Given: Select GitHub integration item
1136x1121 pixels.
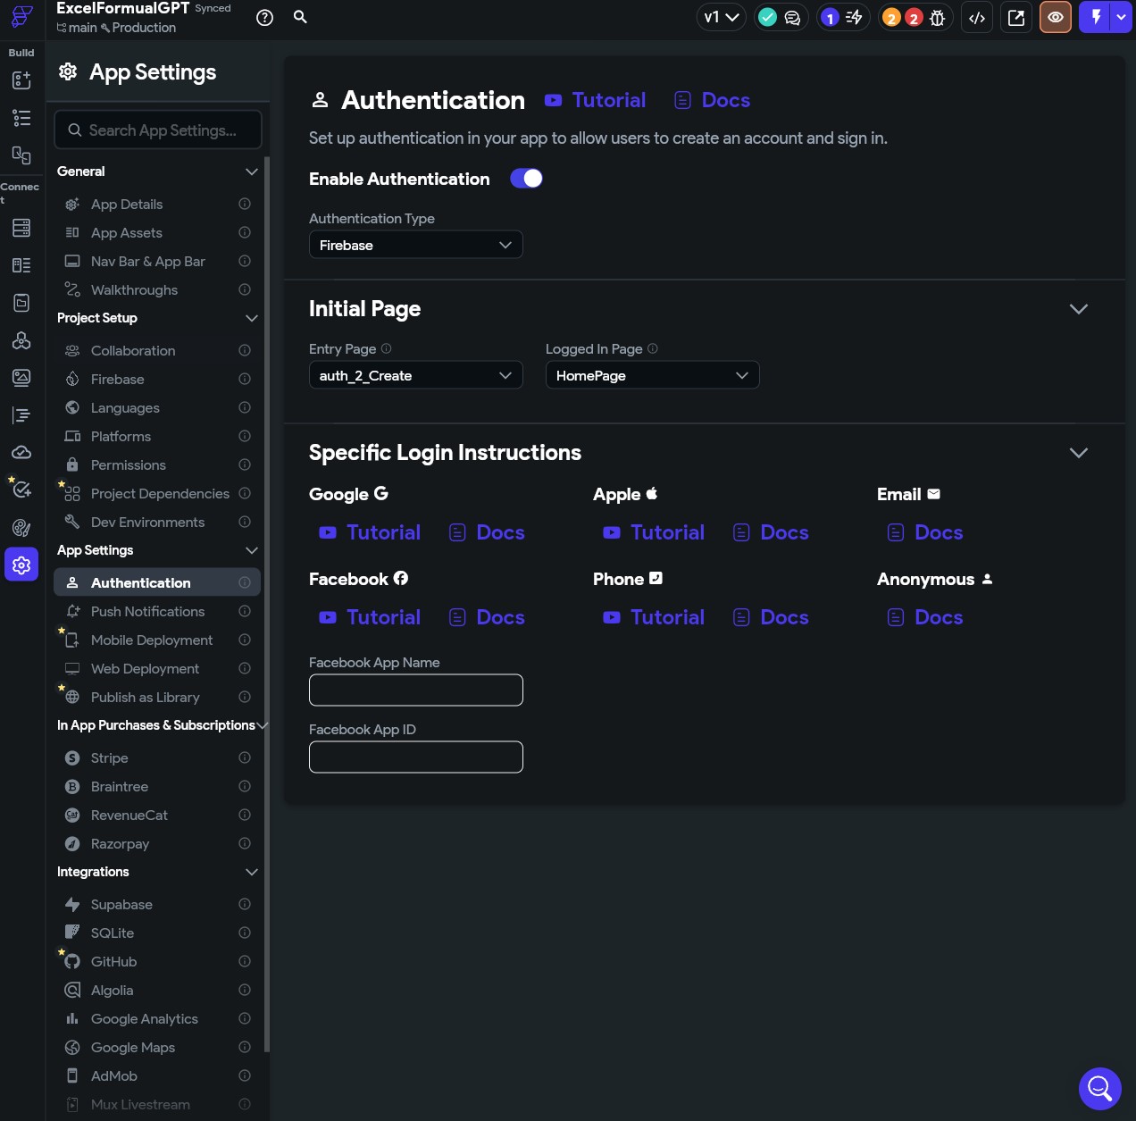Looking at the screenshot, I should point(157,961).
